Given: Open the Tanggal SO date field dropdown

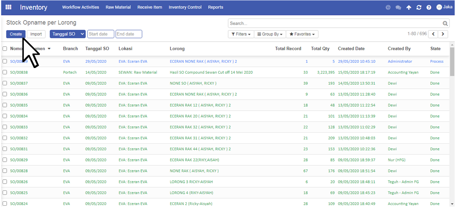Looking at the screenshot, I should [67, 34].
